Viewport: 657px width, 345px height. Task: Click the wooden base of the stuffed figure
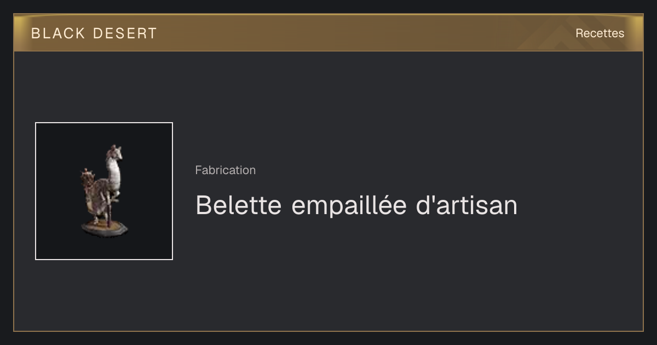(x=105, y=228)
